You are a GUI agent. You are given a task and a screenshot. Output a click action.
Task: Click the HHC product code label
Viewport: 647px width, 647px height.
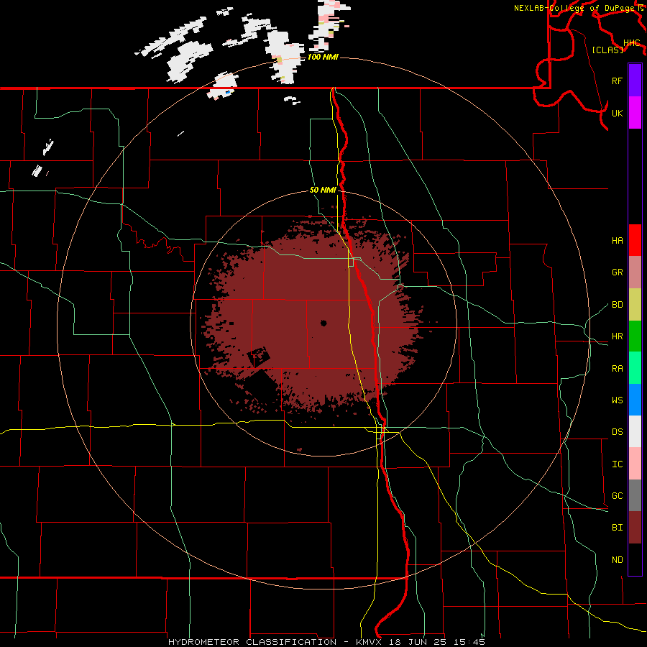(x=631, y=43)
